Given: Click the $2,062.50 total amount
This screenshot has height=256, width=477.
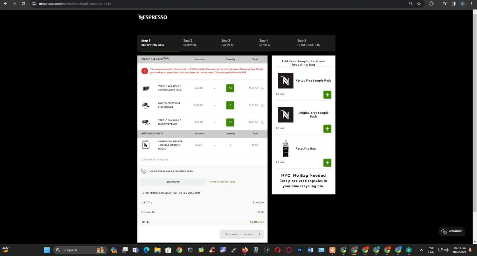Looking at the screenshot, I should [257, 222].
